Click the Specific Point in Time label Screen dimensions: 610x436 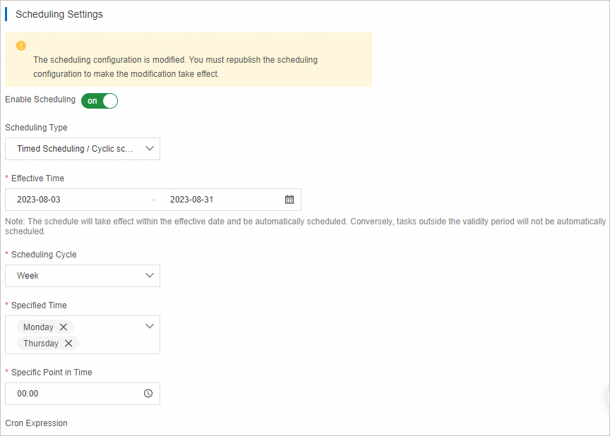pyautogui.click(x=52, y=373)
